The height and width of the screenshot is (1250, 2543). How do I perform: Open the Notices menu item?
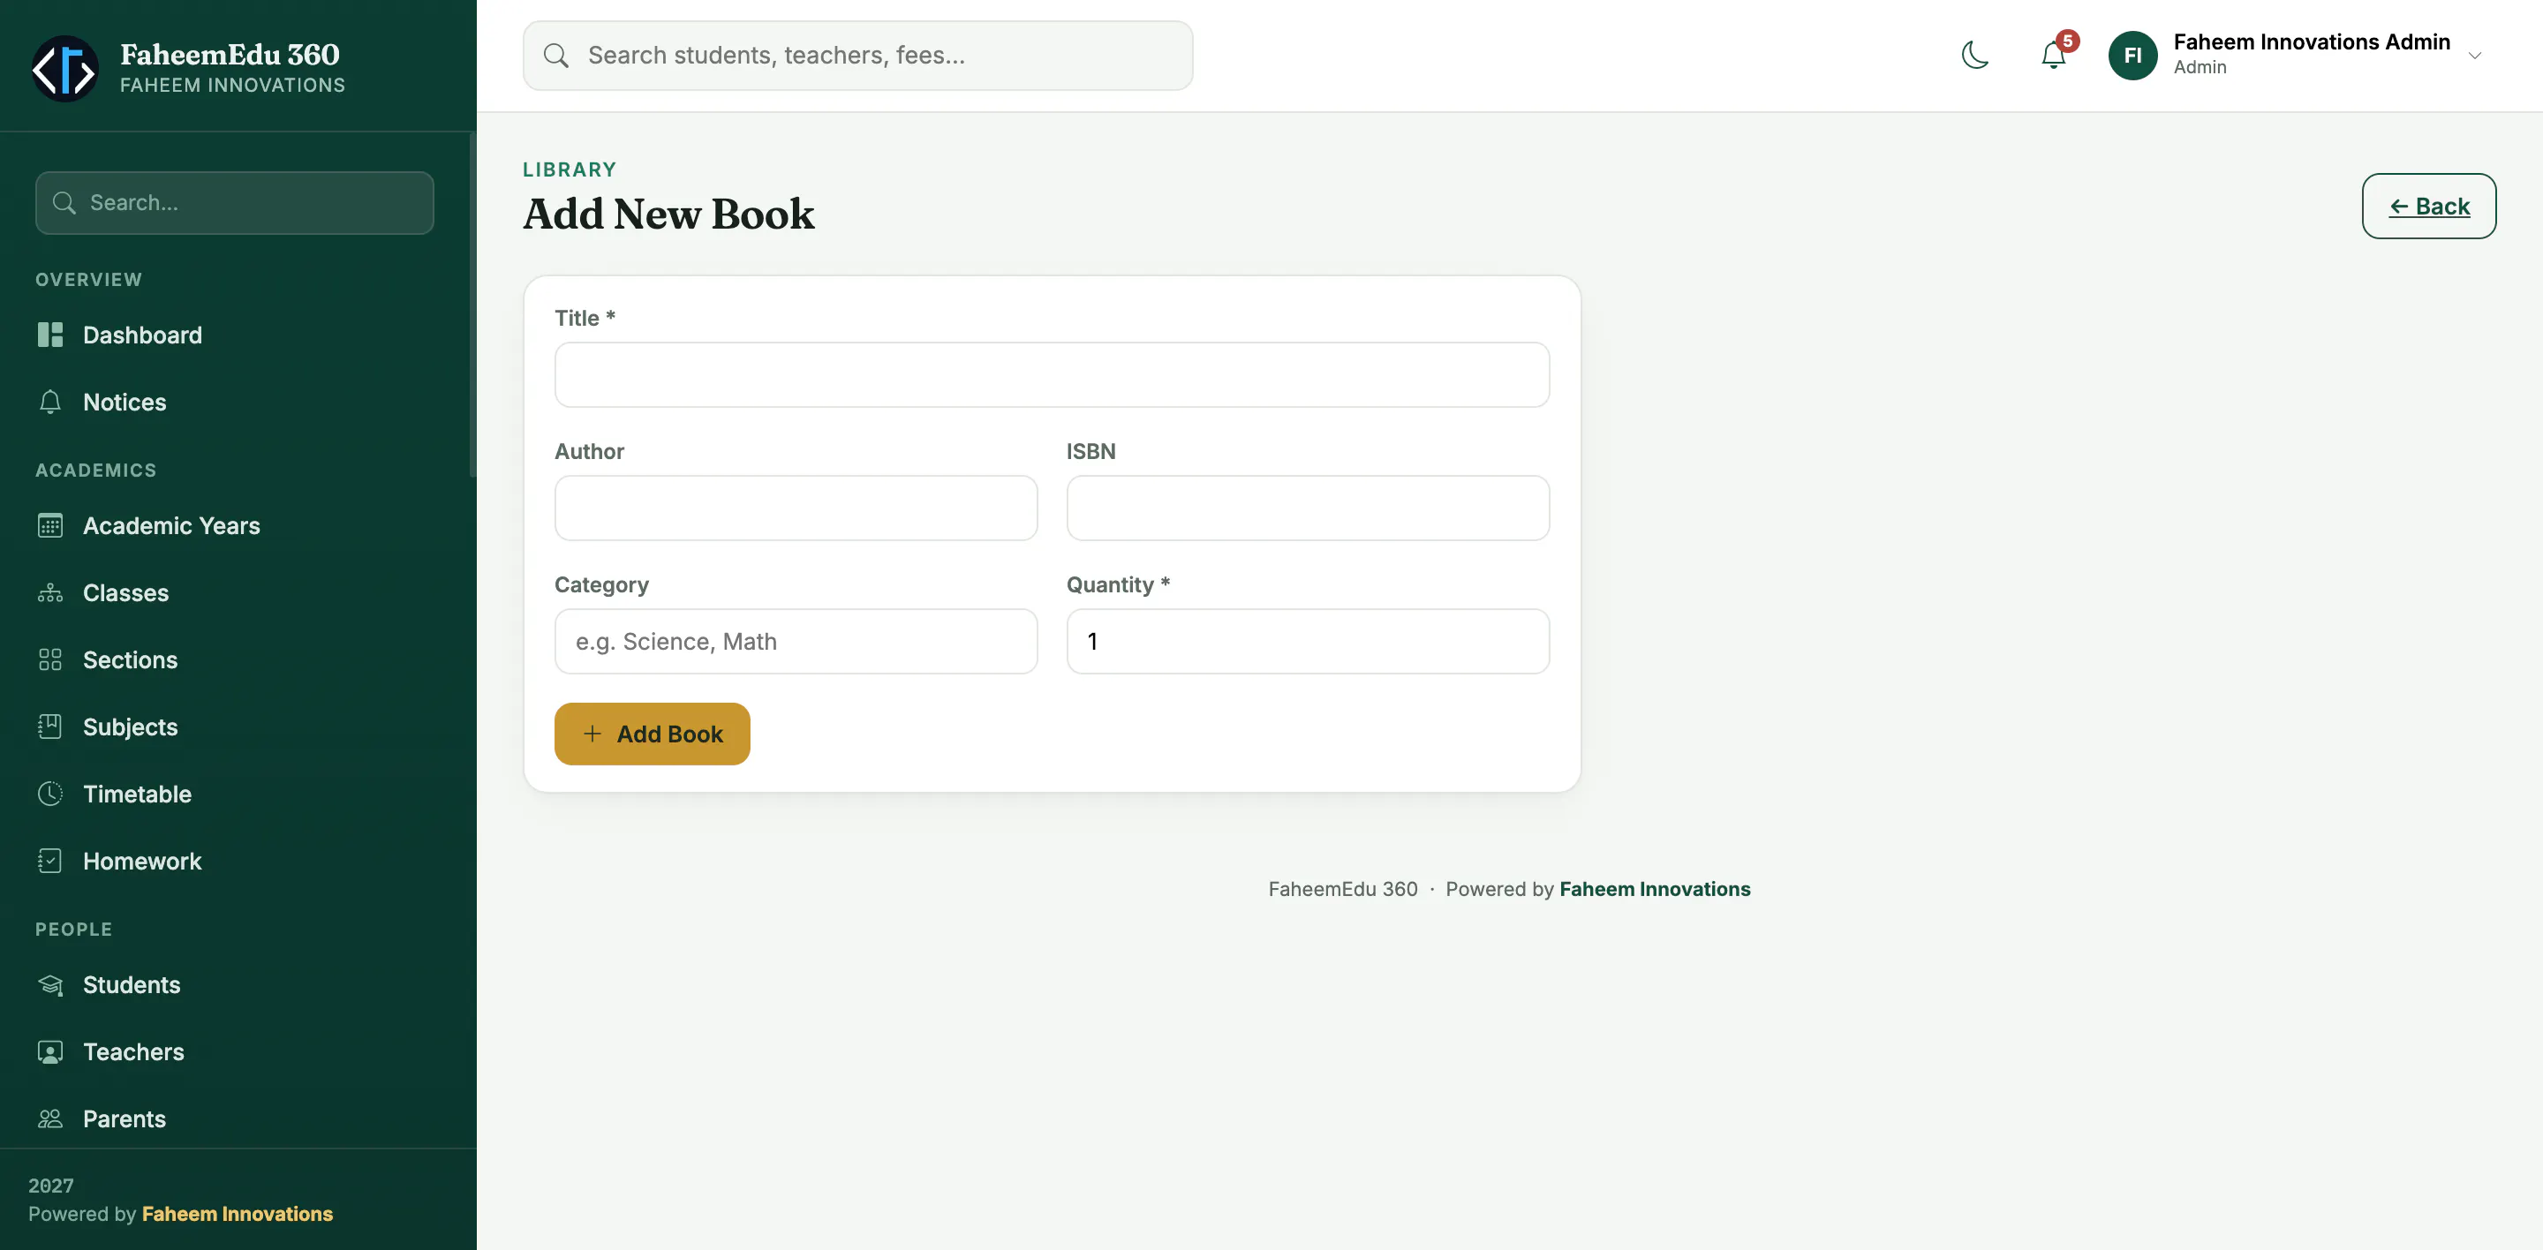pos(235,403)
